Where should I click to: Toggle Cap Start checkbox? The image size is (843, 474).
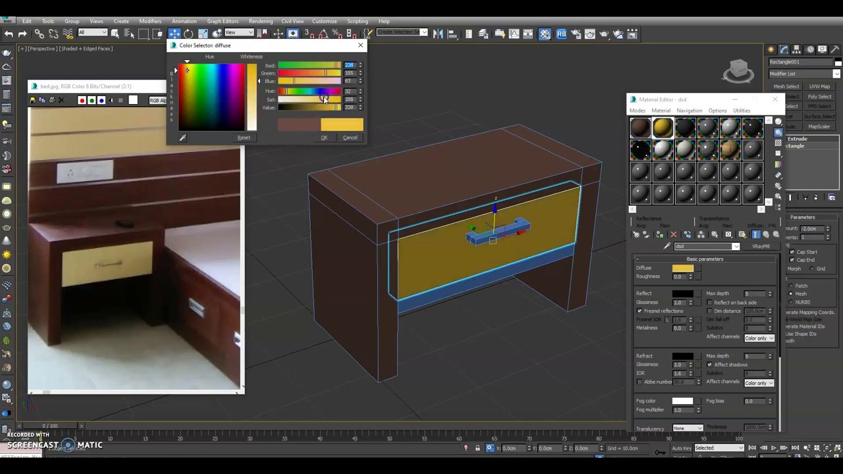pyautogui.click(x=792, y=252)
